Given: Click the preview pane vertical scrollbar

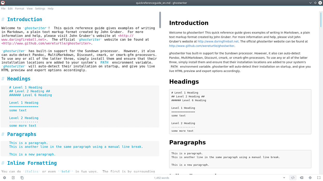Looking at the screenshot, I should point(321,20).
